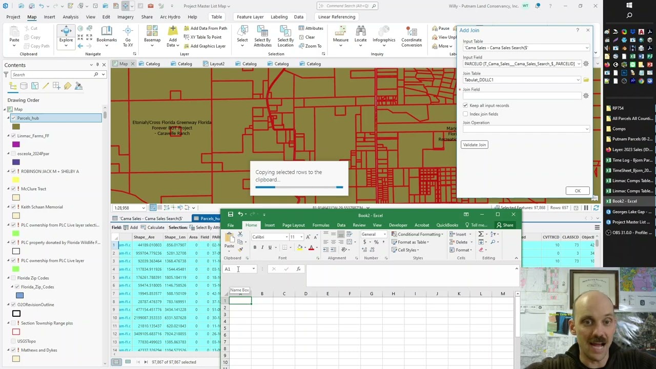The width and height of the screenshot is (656, 369).
Task: Click the Linmac_Farms_FF magenta symbol swatch
Action: (x=16, y=145)
